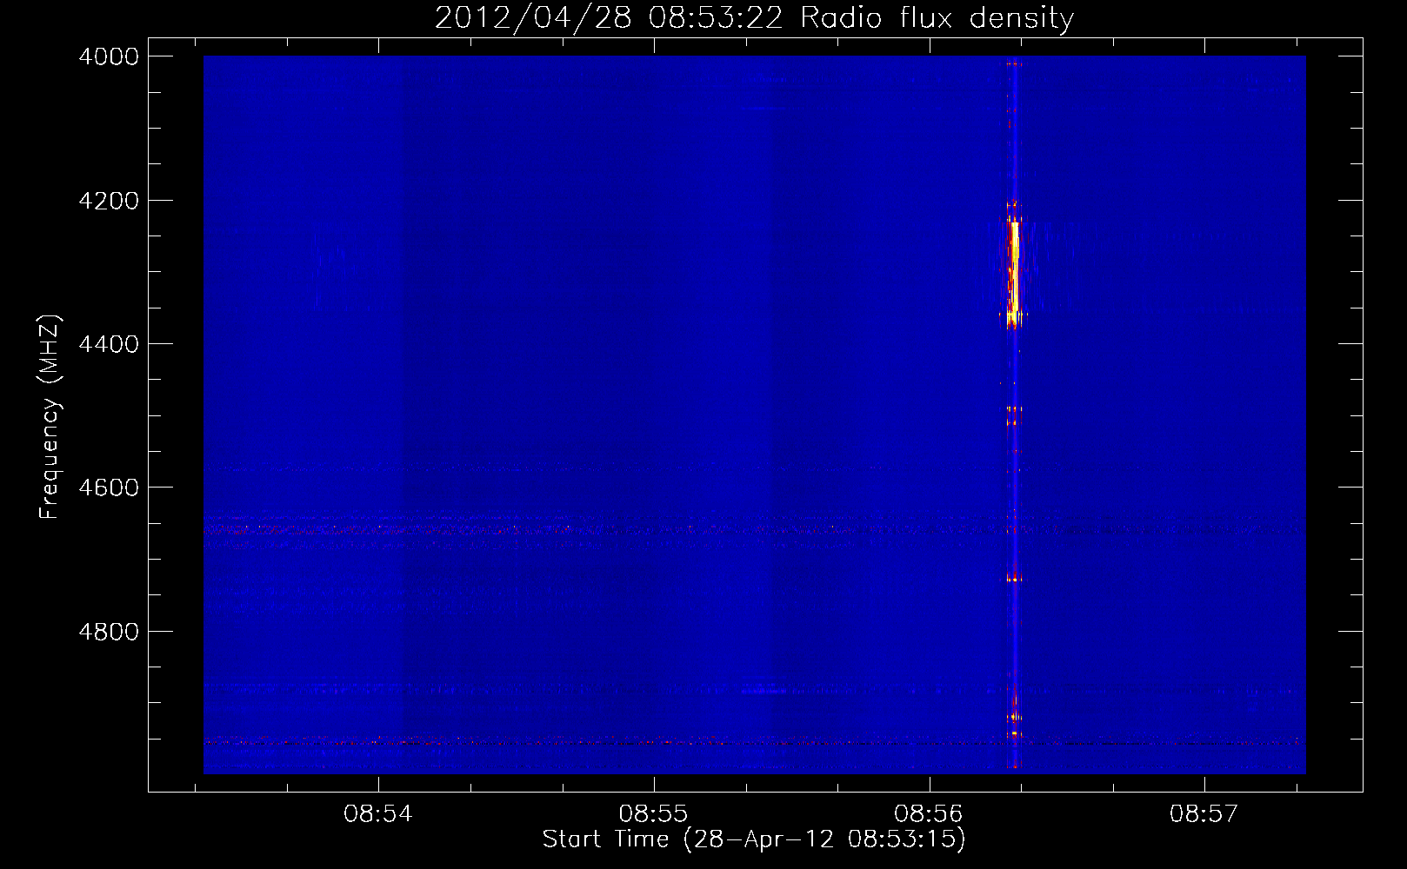This screenshot has height=869, width=1407.
Task: Click the '08:57' time axis label
Action: (1204, 814)
